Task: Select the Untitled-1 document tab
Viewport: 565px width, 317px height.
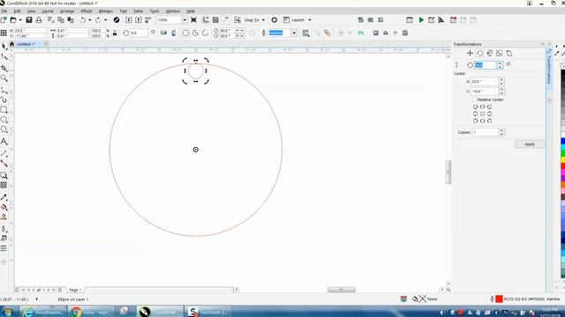Action: pos(26,44)
